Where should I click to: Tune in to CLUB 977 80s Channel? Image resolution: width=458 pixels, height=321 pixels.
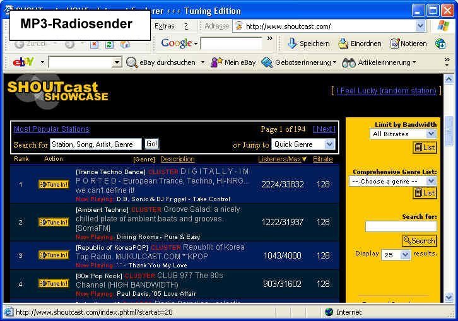tap(54, 284)
